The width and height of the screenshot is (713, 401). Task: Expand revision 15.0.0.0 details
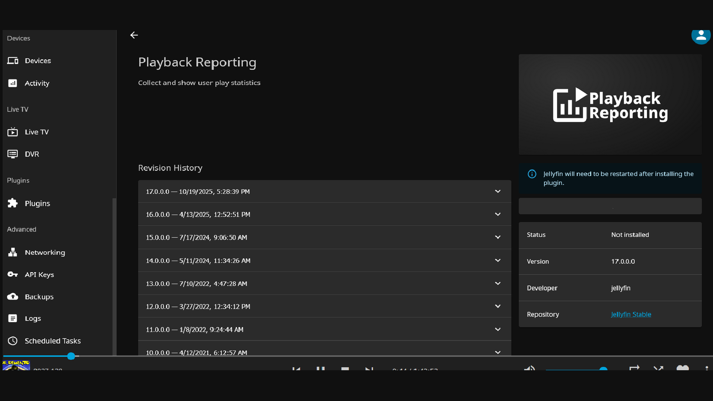325,237
